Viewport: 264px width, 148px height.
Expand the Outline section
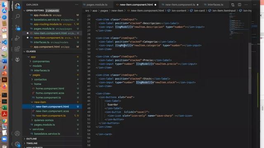(x=52, y=139)
